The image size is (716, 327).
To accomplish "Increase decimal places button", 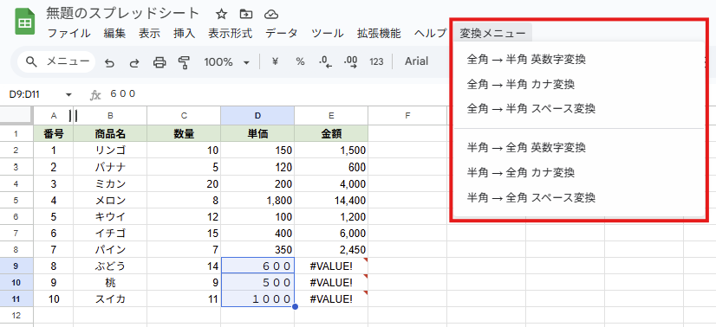I will pyautogui.click(x=351, y=62).
